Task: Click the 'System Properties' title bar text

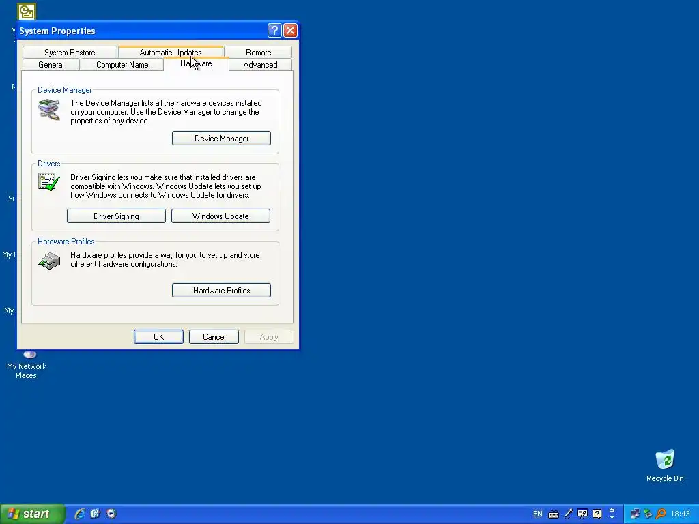Action: [57, 31]
